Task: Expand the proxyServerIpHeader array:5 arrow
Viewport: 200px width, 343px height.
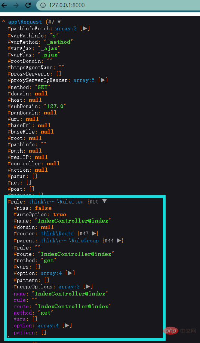Action: tap(103, 80)
